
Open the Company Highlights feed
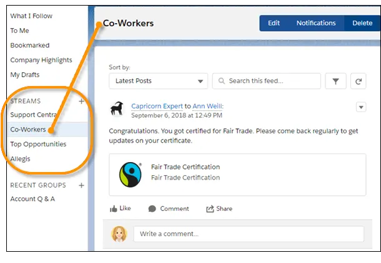click(41, 60)
